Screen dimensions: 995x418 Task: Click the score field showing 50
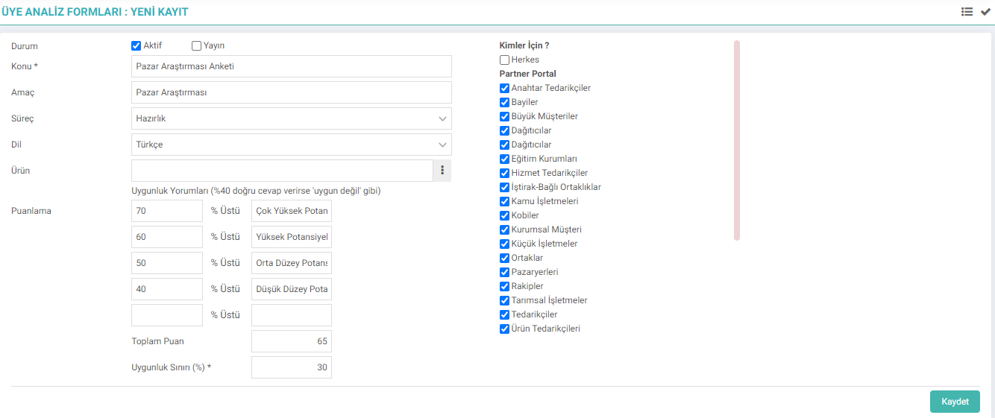tap(167, 263)
